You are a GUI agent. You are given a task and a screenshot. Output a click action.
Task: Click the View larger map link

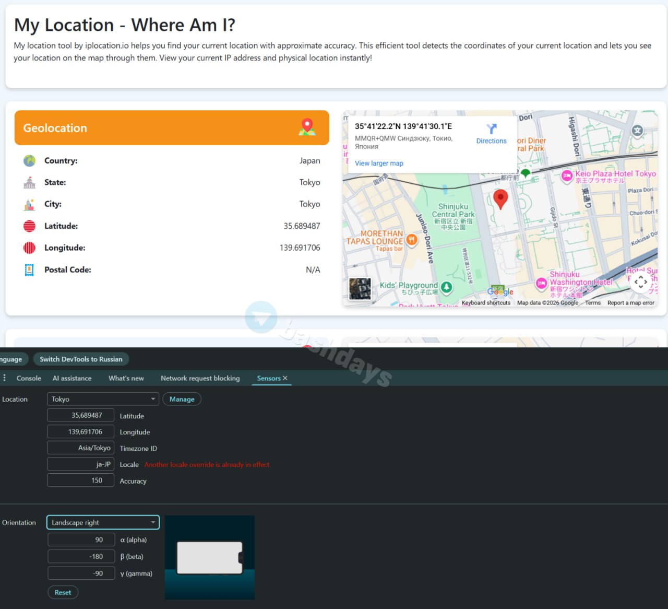(379, 163)
